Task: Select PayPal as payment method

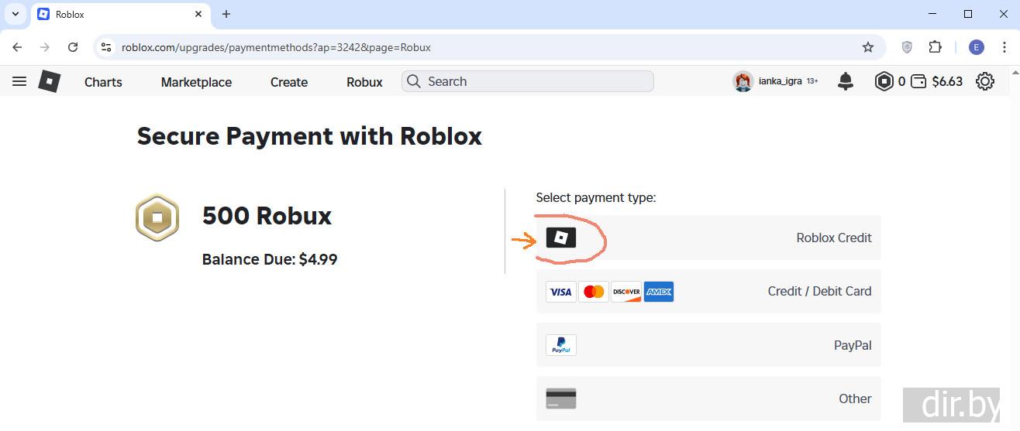Action: tap(708, 345)
